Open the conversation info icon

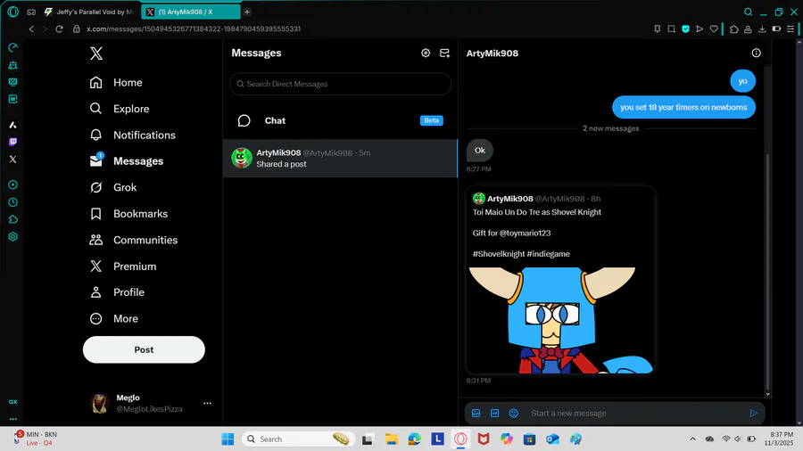click(x=756, y=53)
